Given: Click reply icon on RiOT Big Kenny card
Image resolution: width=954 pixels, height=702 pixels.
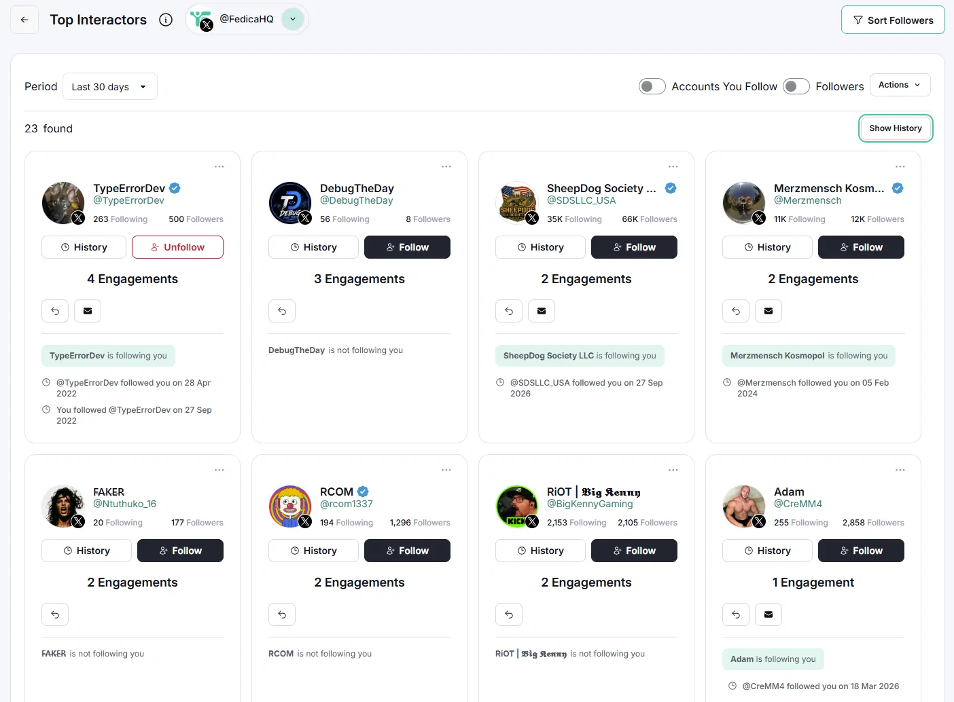Looking at the screenshot, I should pyautogui.click(x=509, y=614).
